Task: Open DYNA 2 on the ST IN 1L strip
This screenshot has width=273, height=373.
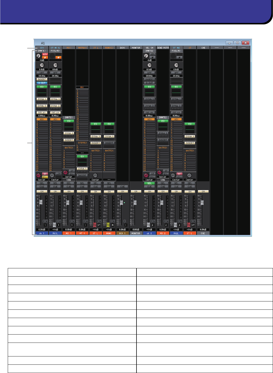Action: coord(55,106)
